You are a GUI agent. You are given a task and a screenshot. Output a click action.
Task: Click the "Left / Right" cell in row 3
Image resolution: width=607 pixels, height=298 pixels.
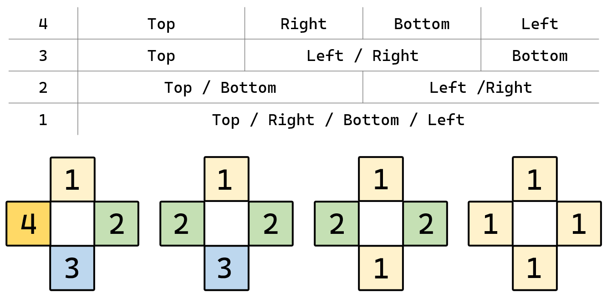click(x=362, y=56)
